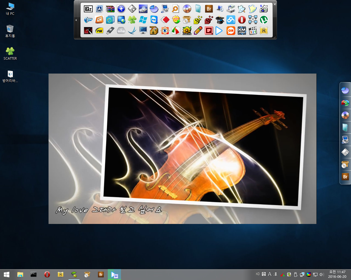Launch Opera browser from the top dock
Screen dimensions: 351x280
click(x=242, y=20)
